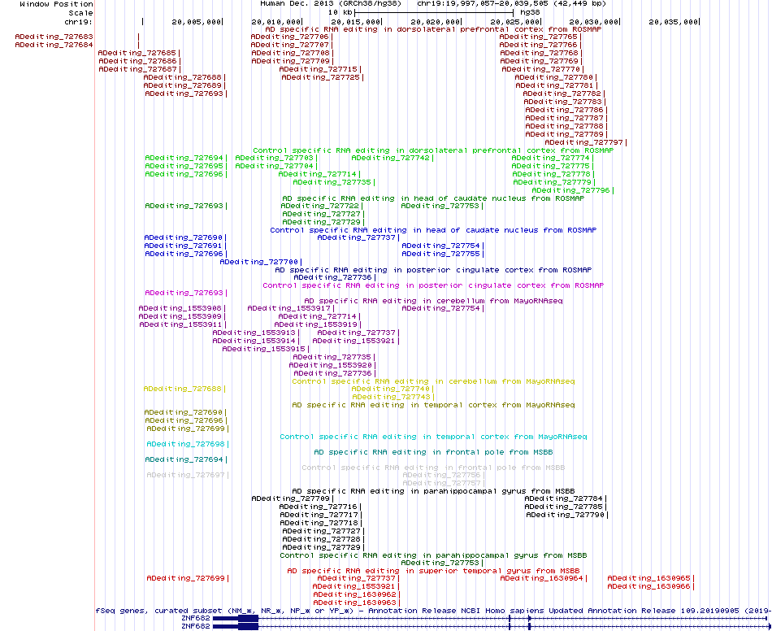This screenshot has width=772, height=631.
Task: Open the red ADediting_1630964 item
Action: 541,578
